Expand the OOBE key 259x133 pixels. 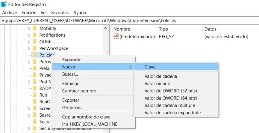[x=29, y=42]
